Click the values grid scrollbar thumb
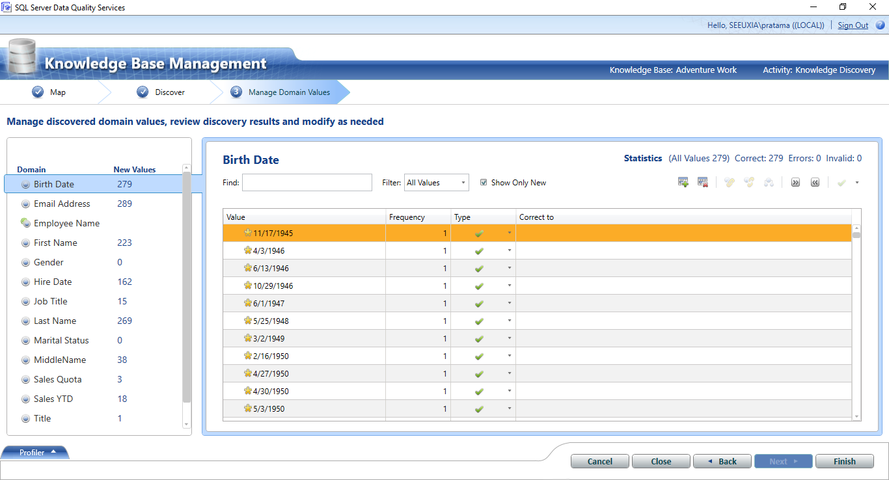The height and width of the screenshot is (480, 889). [x=856, y=235]
